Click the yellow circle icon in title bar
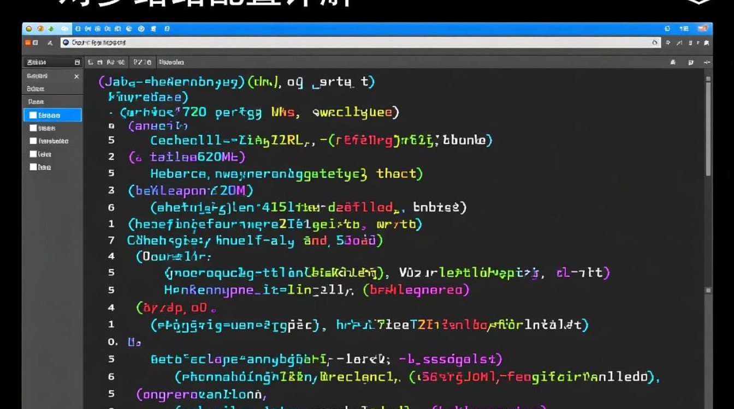The width and height of the screenshot is (734, 409). [29, 29]
